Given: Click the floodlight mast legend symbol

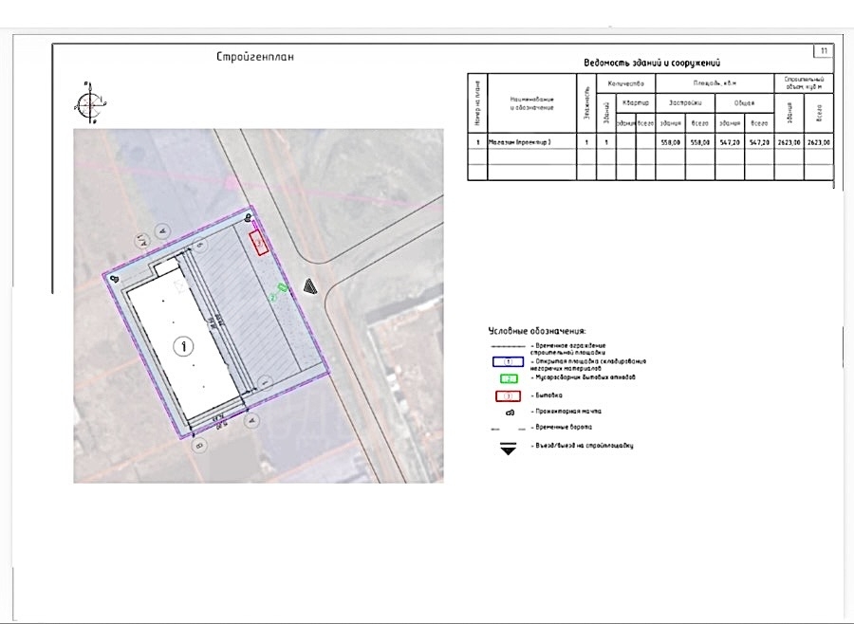Looking at the screenshot, I should [509, 413].
